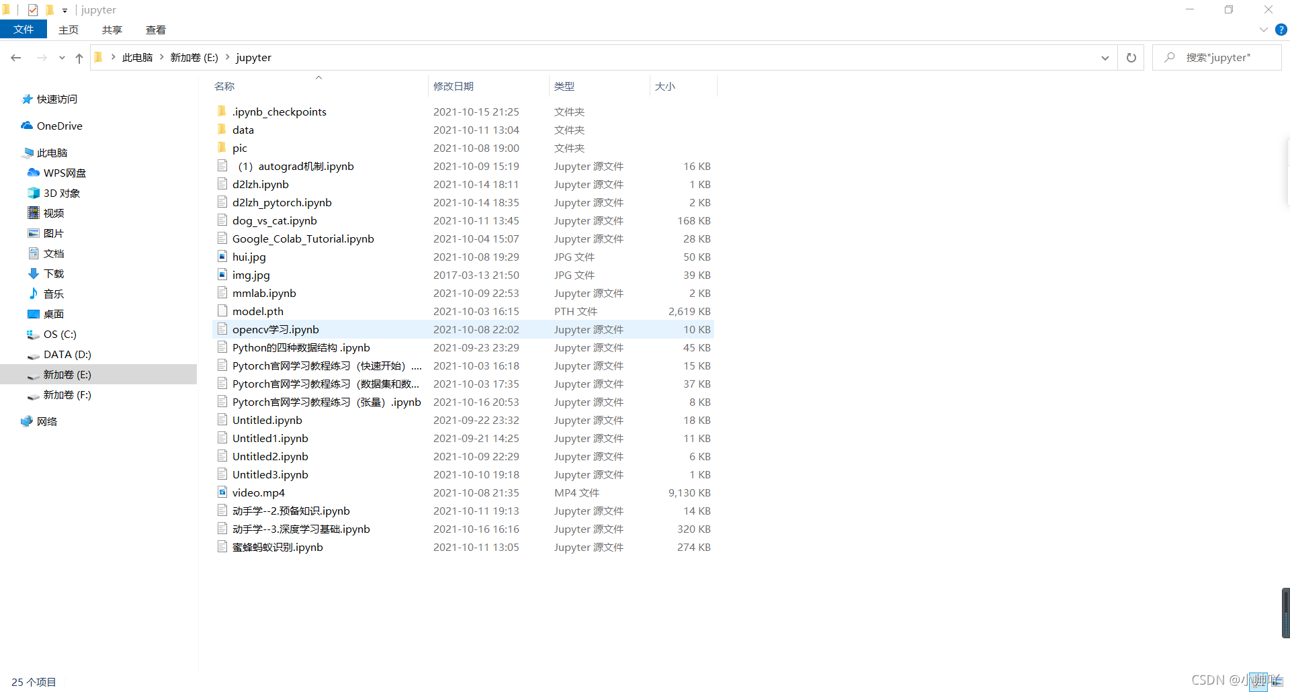Image resolution: width=1290 pixels, height=692 pixels.
Task: Select file mmlab.ipynb
Action: [x=264, y=293]
